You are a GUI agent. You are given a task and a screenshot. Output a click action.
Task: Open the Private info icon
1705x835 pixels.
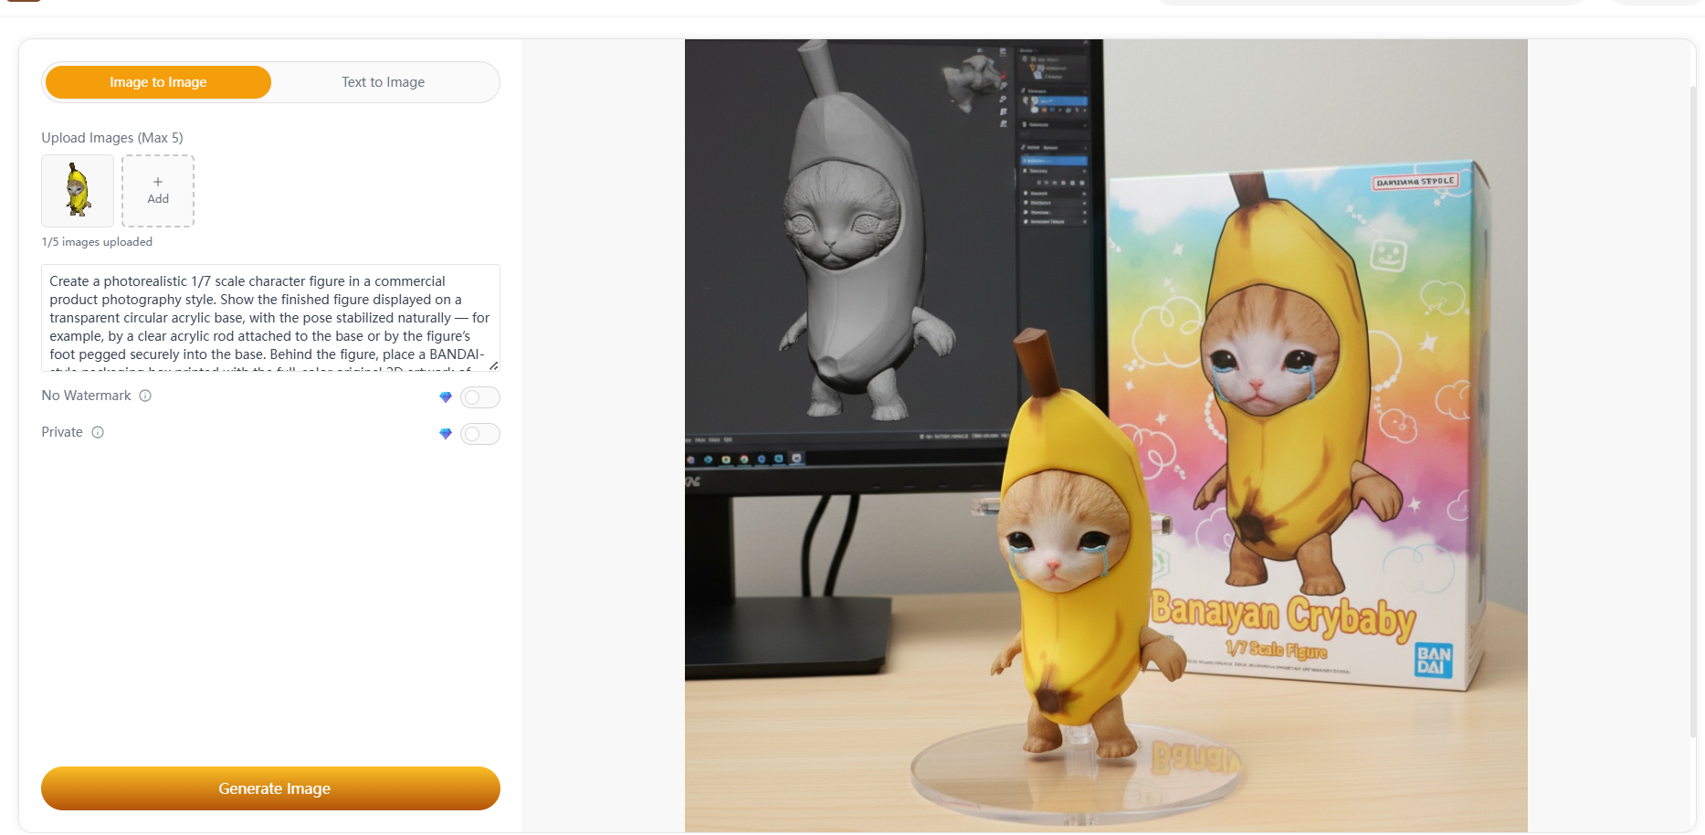tap(98, 432)
